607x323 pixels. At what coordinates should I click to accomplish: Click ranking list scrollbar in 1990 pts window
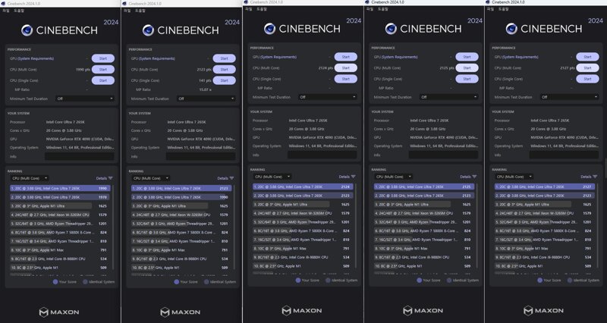point(113,228)
